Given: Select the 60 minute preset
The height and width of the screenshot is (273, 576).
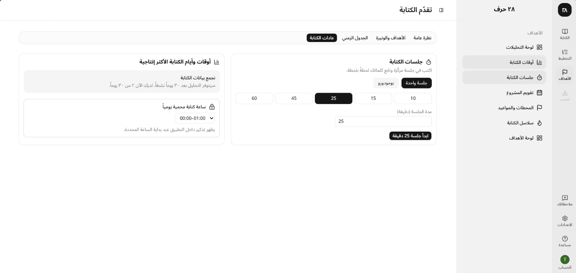Looking at the screenshot, I should [x=254, y=98].
